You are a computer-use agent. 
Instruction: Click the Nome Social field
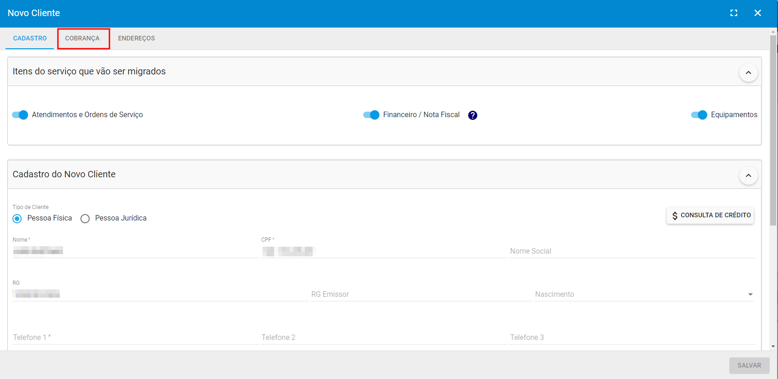(x=633, y=251)
